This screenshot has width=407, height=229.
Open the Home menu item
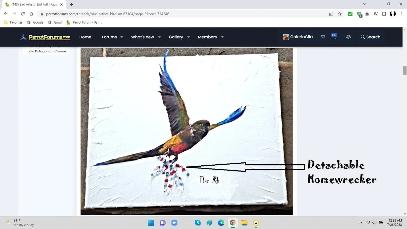[x=85, y=37]
